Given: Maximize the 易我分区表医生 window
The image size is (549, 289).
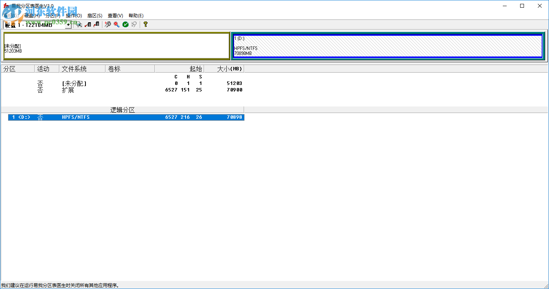Looking at the screenshot, I should [522, 6].
